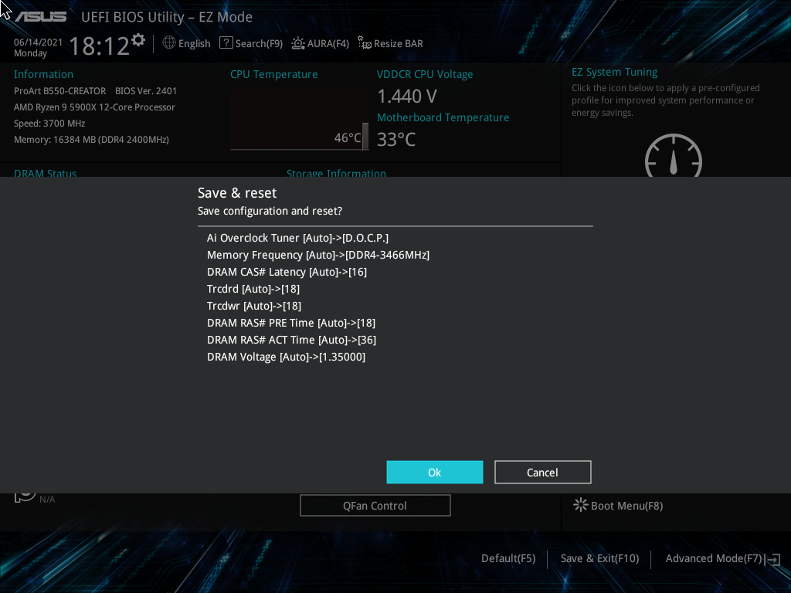Click BIOS Ver. 2401 text

click(x=146, y=91)
